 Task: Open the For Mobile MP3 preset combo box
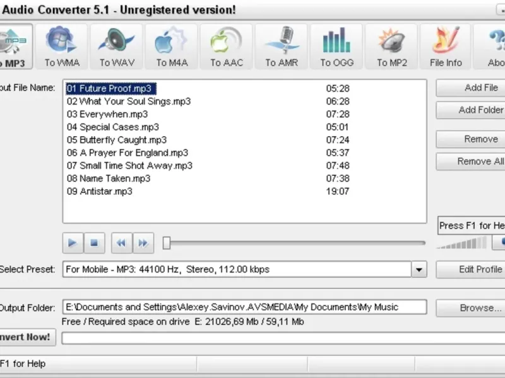point(245,270)
